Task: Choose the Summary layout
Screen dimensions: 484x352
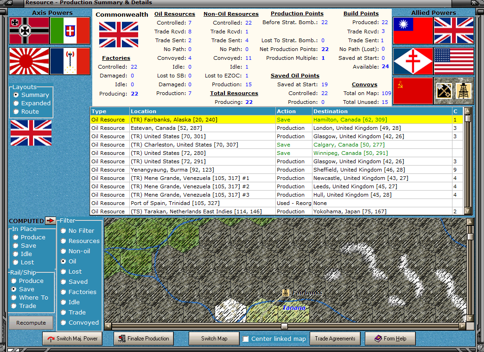Action: tap(31, 95)
